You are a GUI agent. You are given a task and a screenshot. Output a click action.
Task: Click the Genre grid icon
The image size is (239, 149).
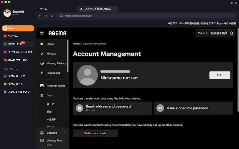[x=42, y=95]
